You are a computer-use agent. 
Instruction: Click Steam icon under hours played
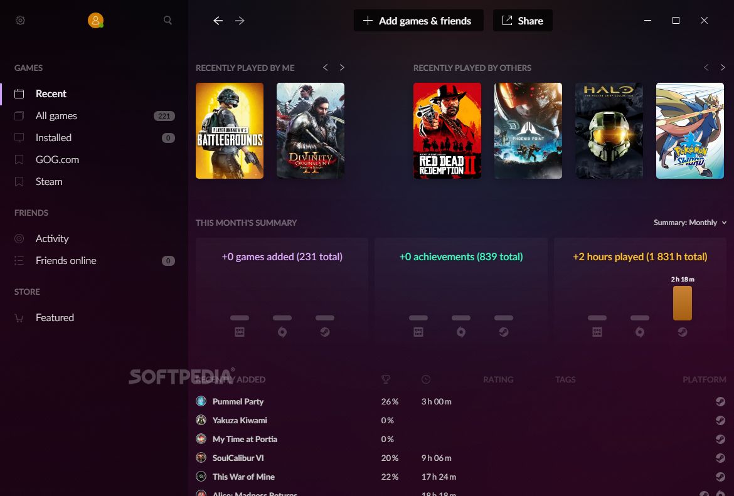pyautogui.click(x=683, y=332)
